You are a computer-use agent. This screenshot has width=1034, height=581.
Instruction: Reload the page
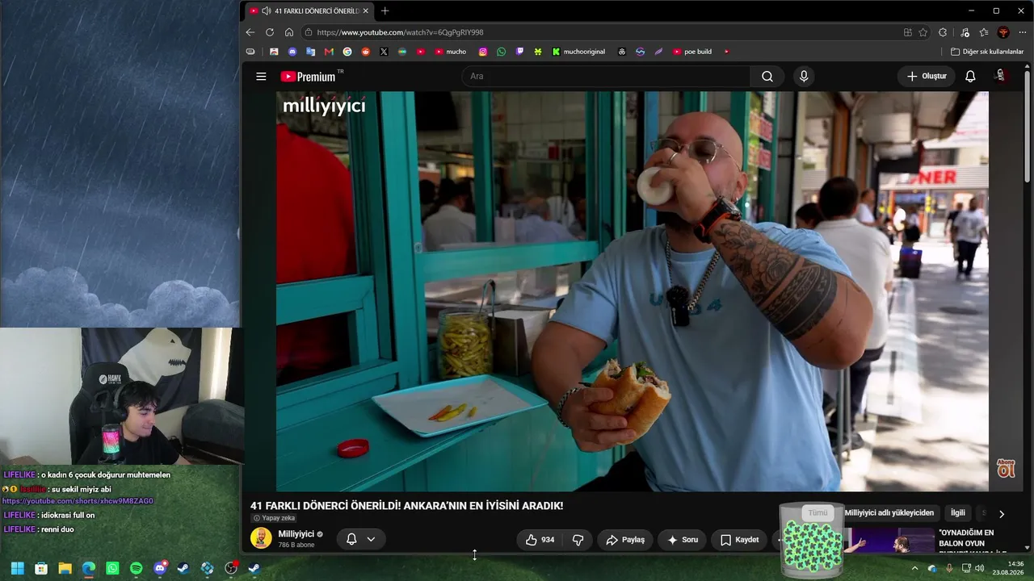pos(269,32)
